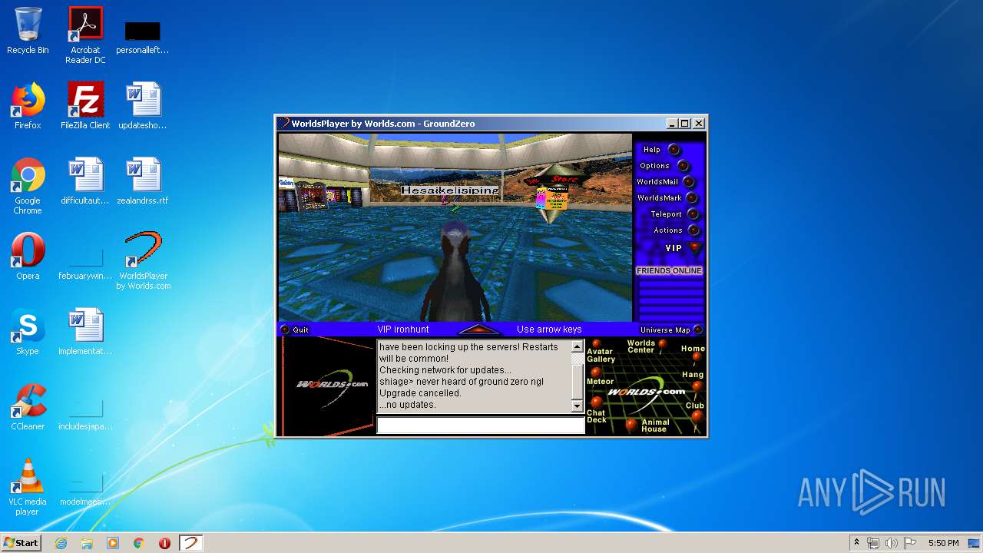
Task: Open Recycle Bin desktop icon
Action: coord(28,31)
